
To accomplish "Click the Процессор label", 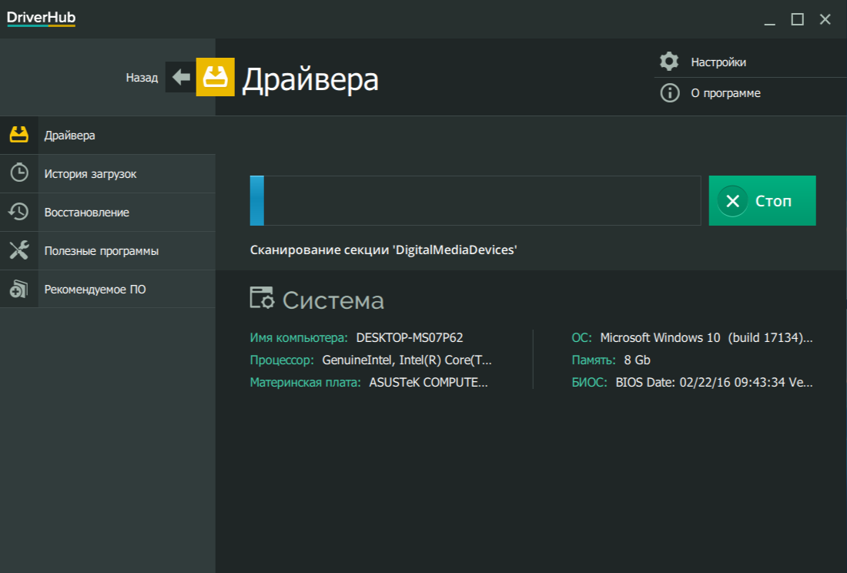I will point(282,360).
